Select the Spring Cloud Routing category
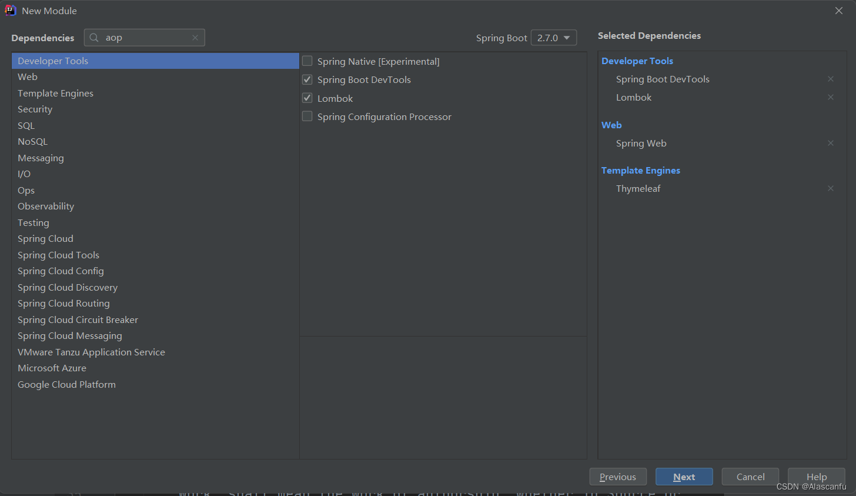This screenshot has width=856, height=496. click(155, 304)
